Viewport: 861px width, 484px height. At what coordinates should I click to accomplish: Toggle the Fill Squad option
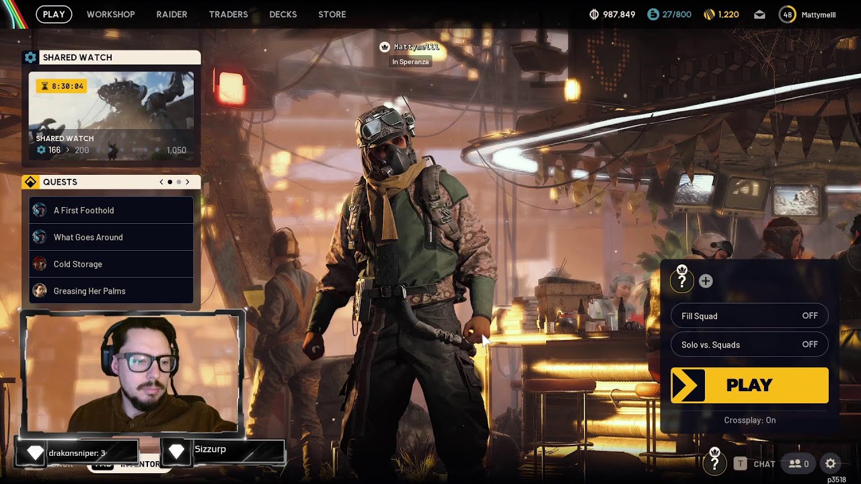[749, 316]
